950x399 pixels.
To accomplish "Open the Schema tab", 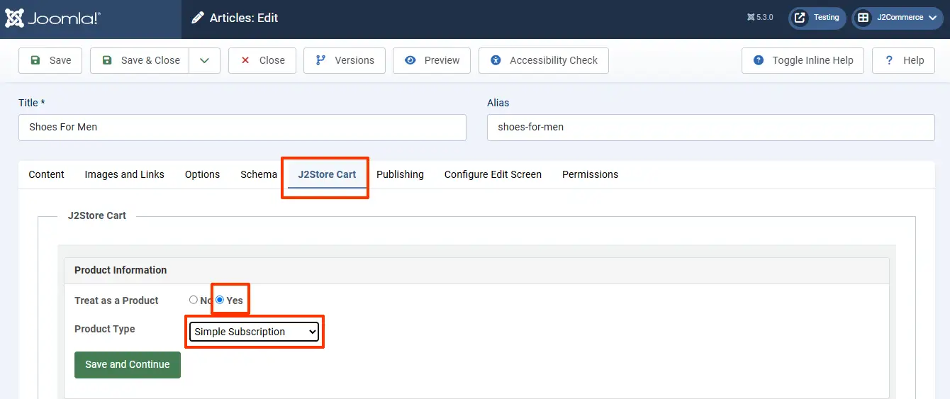I will [x=259, y=174].
